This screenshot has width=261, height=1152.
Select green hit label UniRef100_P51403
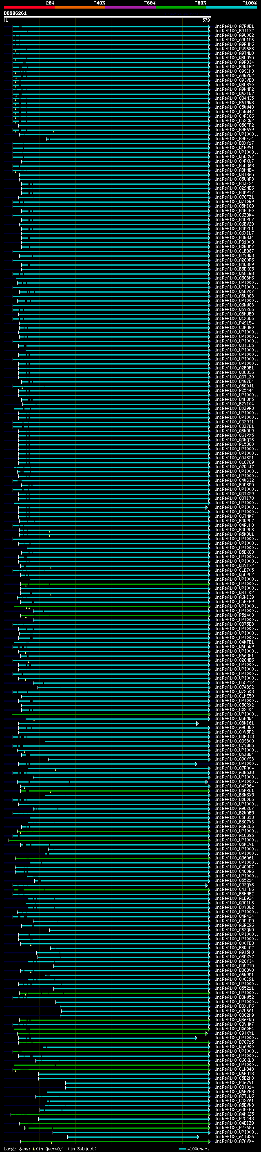(234, 615)
